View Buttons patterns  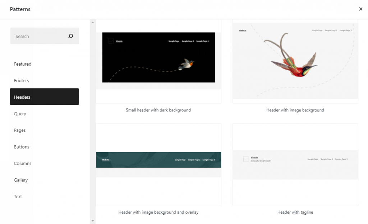pos(21,147)
